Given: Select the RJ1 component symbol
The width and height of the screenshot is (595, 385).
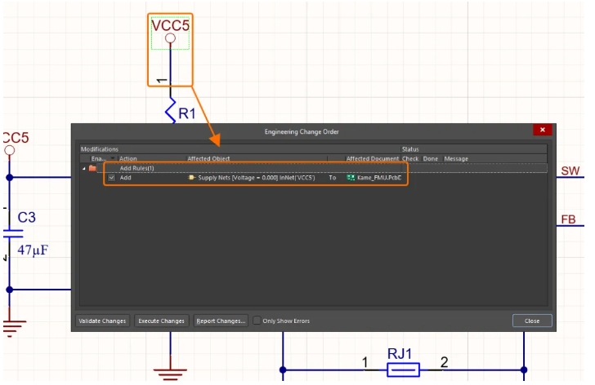Looking at the screenshot, I should [403, 370].
